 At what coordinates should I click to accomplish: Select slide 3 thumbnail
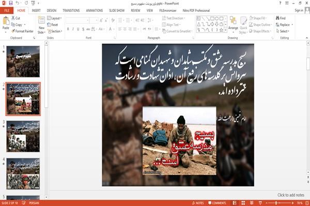[x=23, y=136]
